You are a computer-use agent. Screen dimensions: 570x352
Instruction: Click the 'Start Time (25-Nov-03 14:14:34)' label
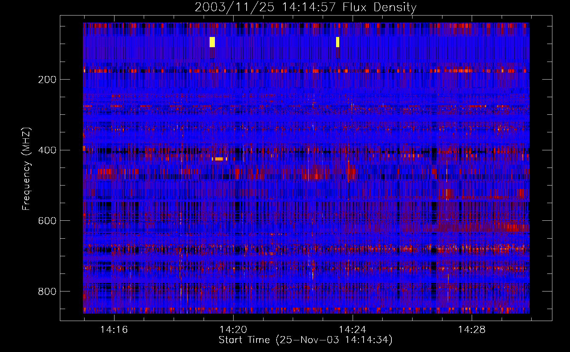pos(305,340)
